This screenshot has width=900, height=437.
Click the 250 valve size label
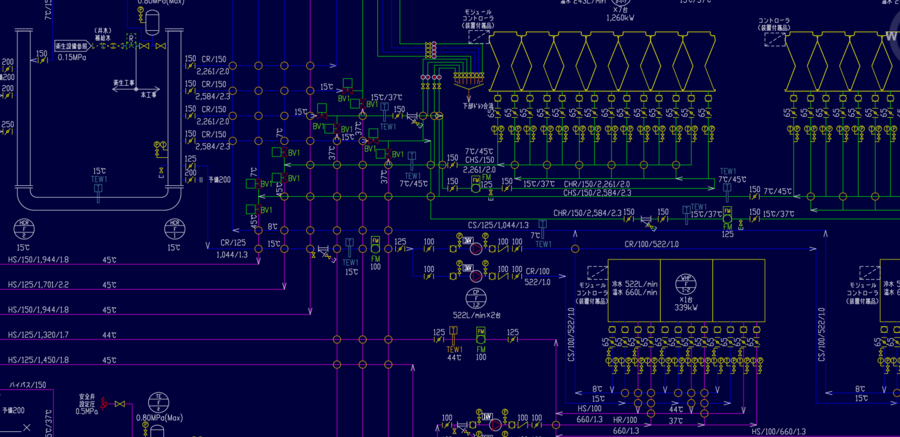point(8,125)
